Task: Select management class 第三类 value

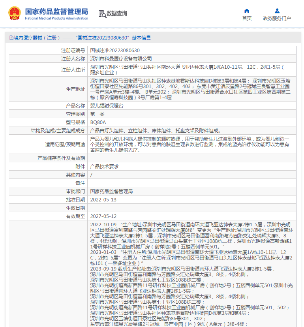Action: (x=97, y=114)
